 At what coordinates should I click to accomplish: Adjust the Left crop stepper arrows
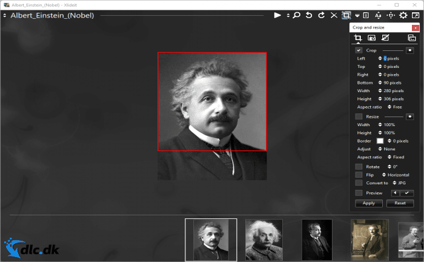[380, 58]
